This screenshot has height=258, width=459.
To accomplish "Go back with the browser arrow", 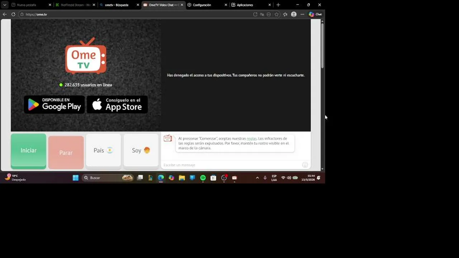I will point(5,14).
